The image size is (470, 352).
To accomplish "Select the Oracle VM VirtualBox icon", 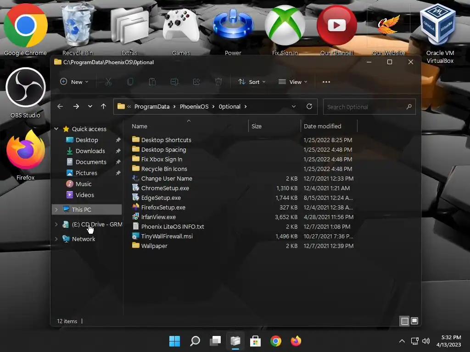I will 440,33.
